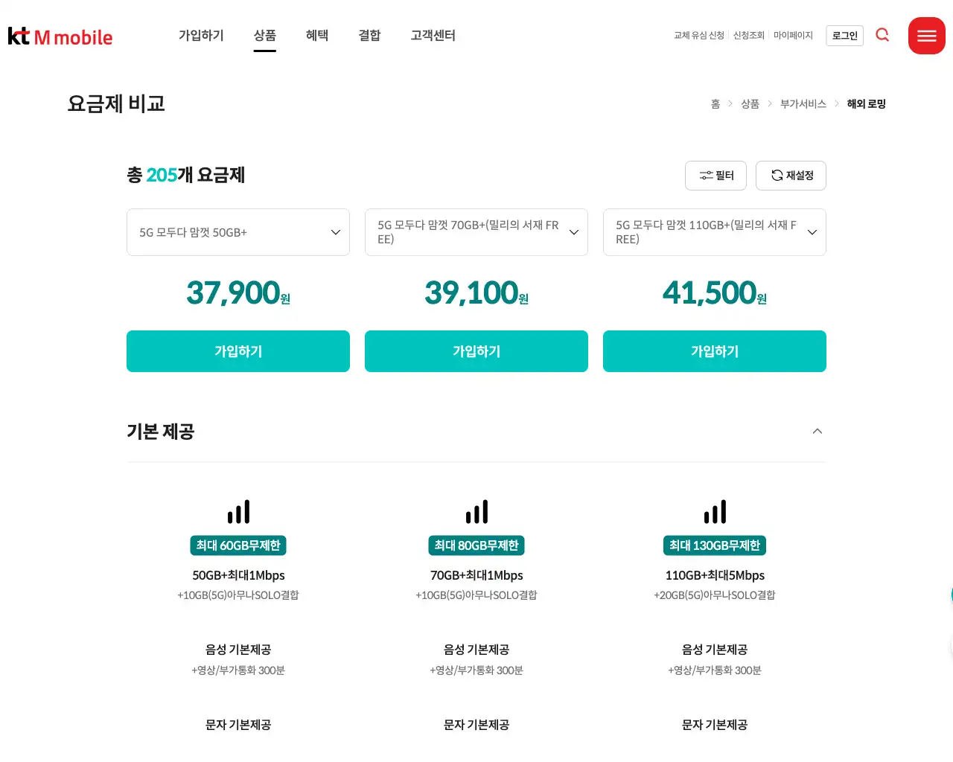Screen dimensions: 953x762
Task: Go to 부가서비스 in breadcrumb
Action: (x=803, y=104)
